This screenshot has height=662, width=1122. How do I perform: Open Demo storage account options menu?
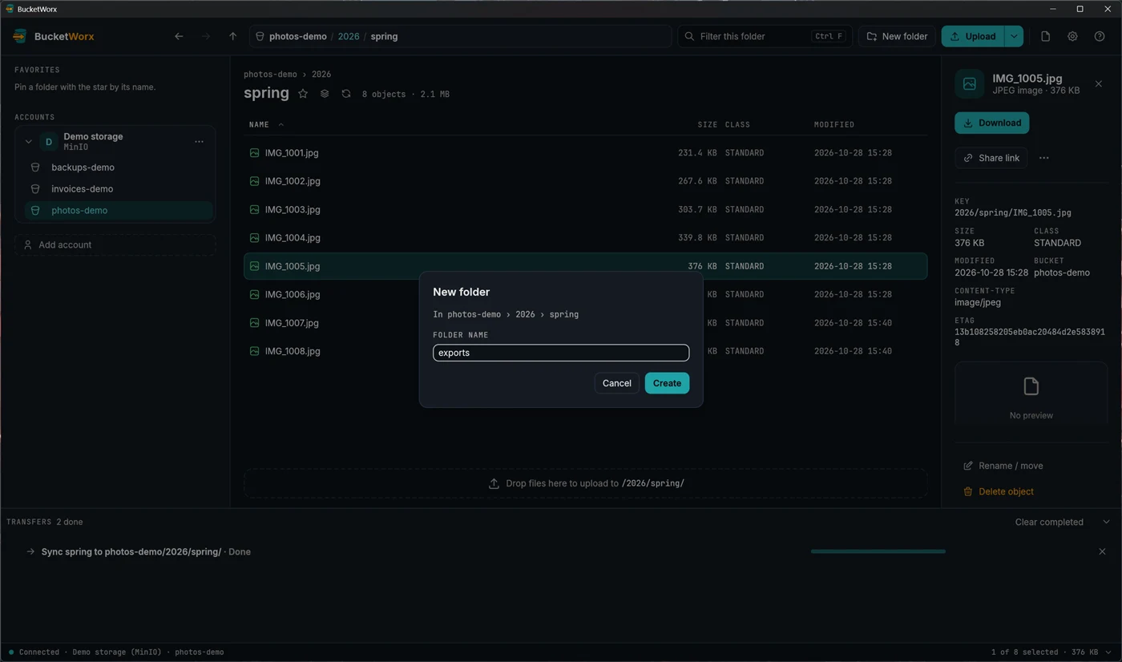click(x=199, y=142)
